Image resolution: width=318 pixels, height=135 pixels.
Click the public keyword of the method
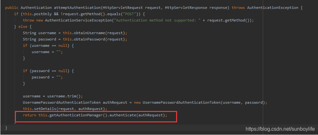(x=12, y=8)
